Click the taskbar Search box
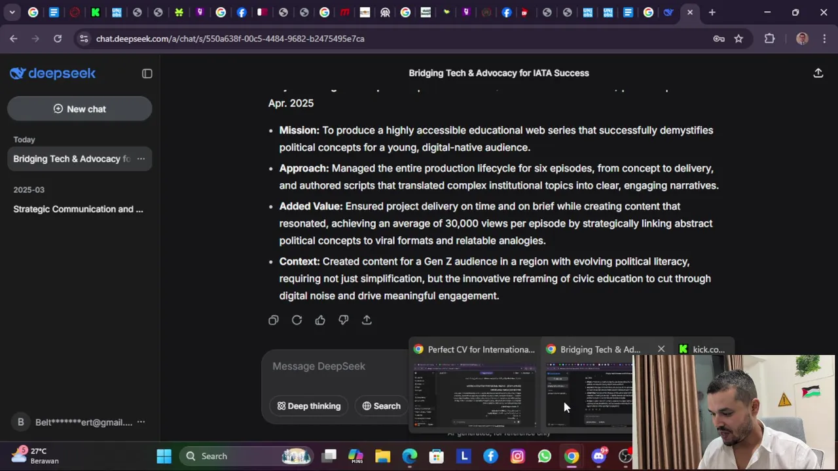 (x=246, y=456)
